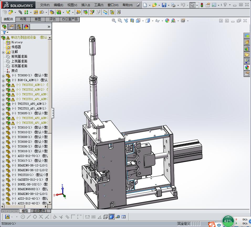Toggle the shaded with edges display cube
Image resolution: width=251 pixels, height=227 pixels.
pyautogui.click(x=111, y=217)
